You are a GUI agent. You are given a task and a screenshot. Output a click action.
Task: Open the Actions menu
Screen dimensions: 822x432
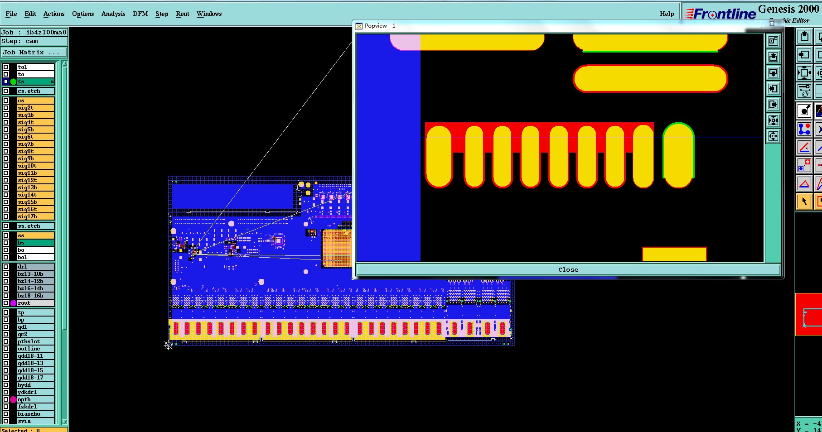click(x=54, y=14)
